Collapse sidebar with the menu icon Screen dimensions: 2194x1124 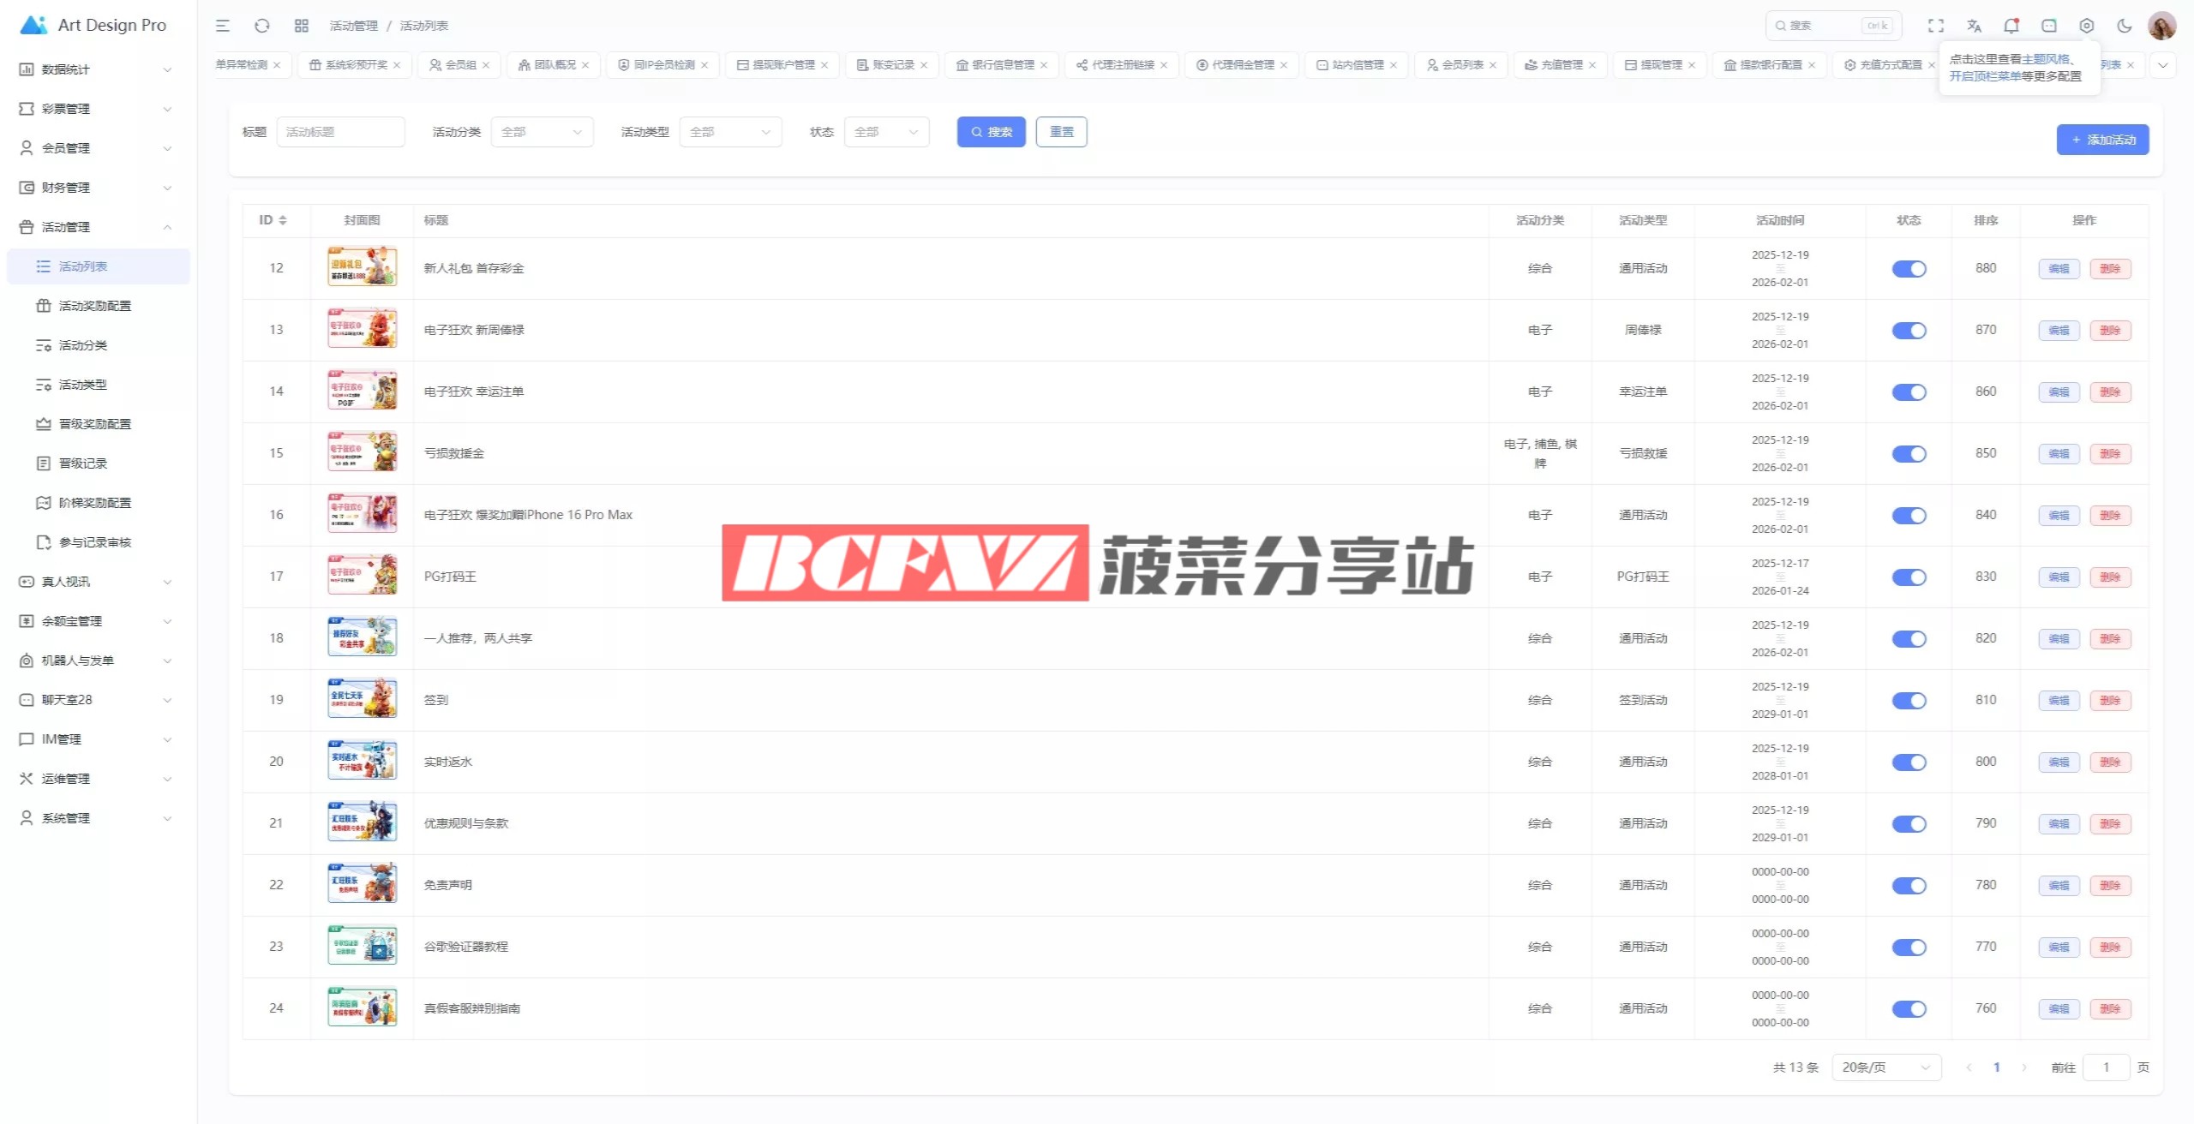[223, 26]
